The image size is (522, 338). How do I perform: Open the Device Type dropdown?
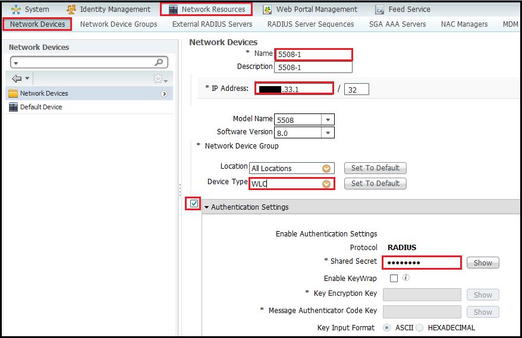tap(326, 184)
